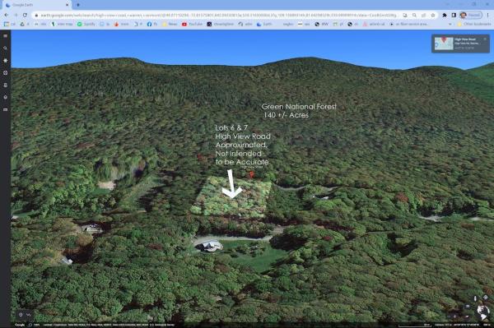Open the Extensions puzzle icon
Screen dimensions: 494x328
[x=445, y=15]
